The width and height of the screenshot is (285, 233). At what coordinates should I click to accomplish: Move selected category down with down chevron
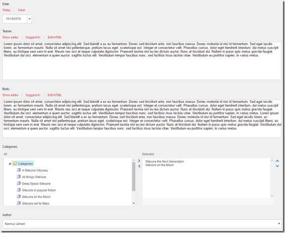click(278, 166)
